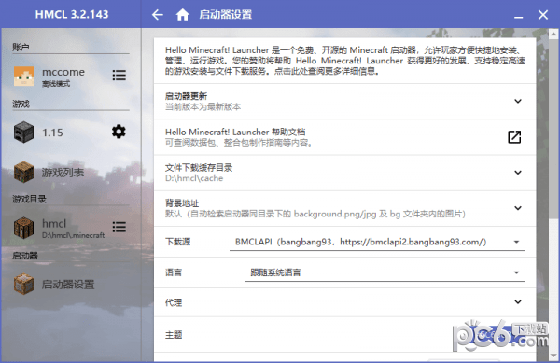Viewport: 560px width, 363px height.
Task: Click the D:\hmcl\.minecraft path text
Action: tap(74, 235)
